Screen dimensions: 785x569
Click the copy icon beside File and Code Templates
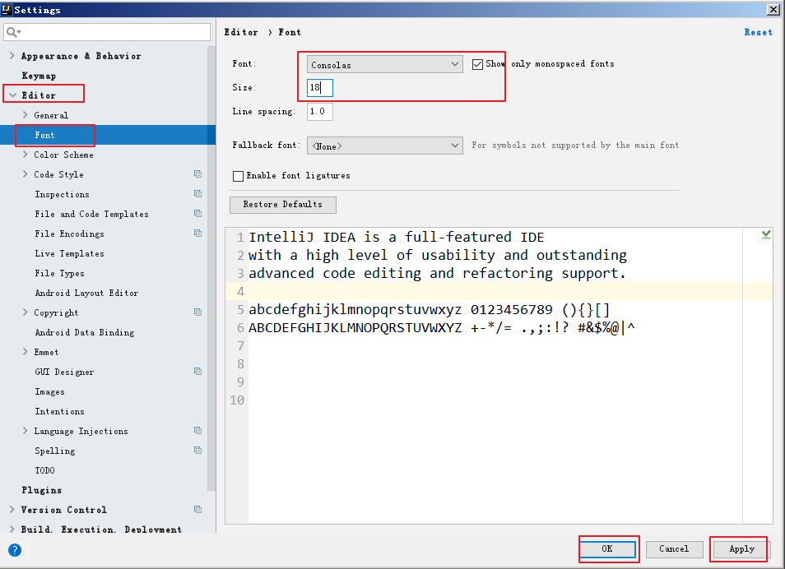pos(197,214)
